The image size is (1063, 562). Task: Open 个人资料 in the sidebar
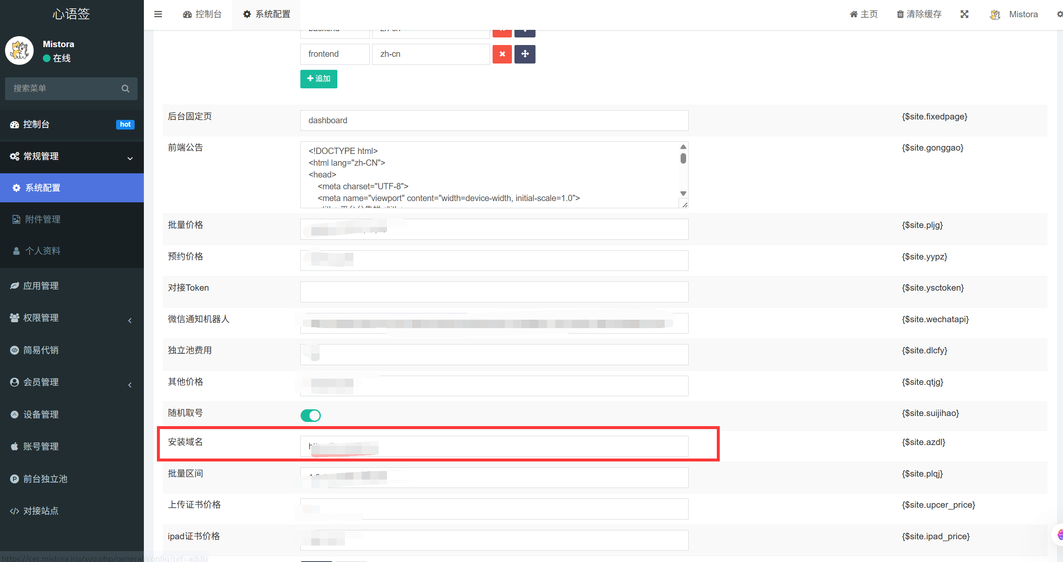click(43, 251)
